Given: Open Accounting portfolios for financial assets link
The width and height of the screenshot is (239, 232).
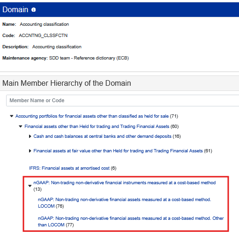Looking at the screenshot, I should (92, 116).
